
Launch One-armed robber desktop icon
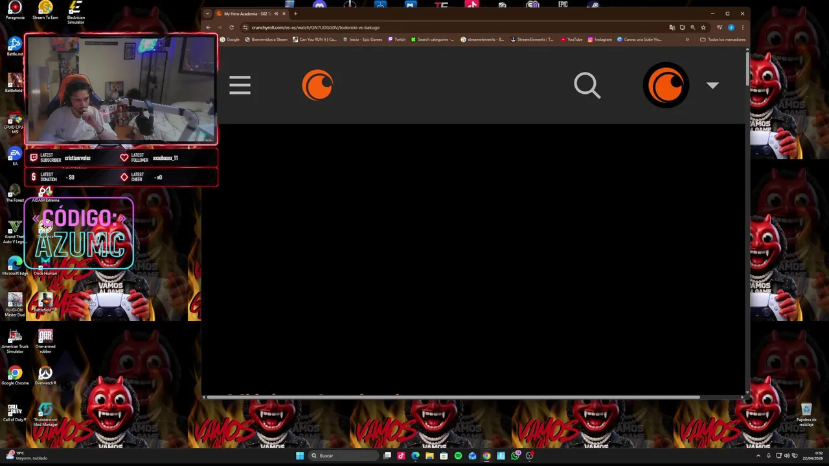tap(45, 341)
